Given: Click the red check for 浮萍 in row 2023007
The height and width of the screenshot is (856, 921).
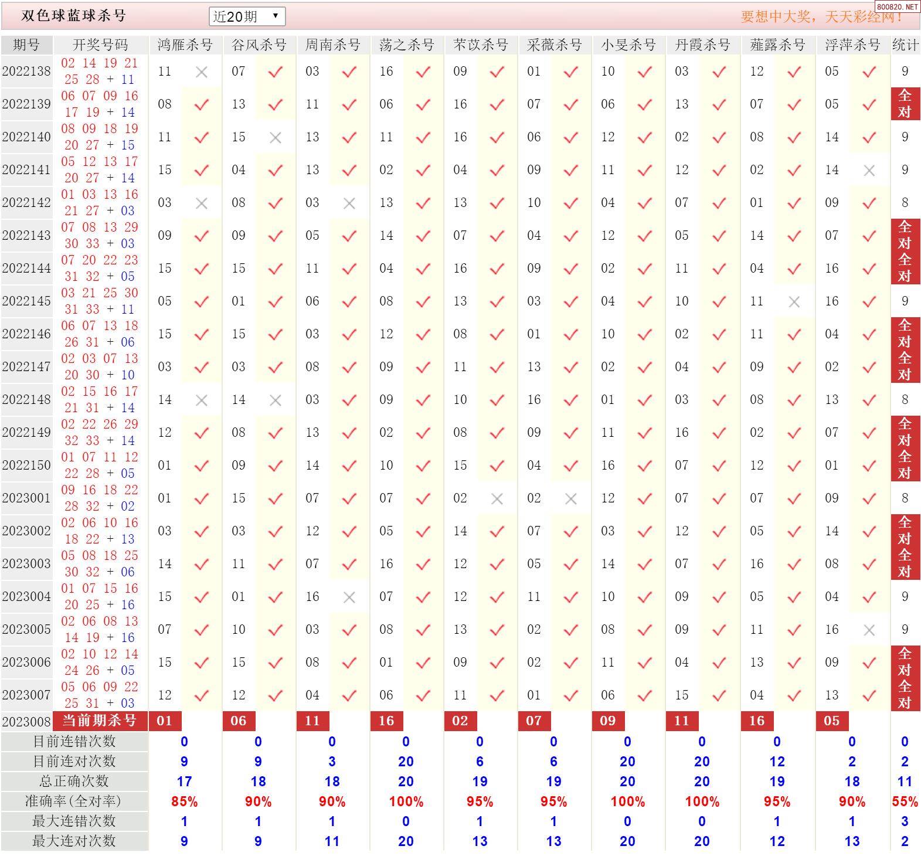Looking at the screenshot, I should click(869, 696).
